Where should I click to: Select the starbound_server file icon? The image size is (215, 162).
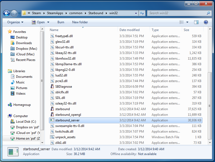(52, 120)
